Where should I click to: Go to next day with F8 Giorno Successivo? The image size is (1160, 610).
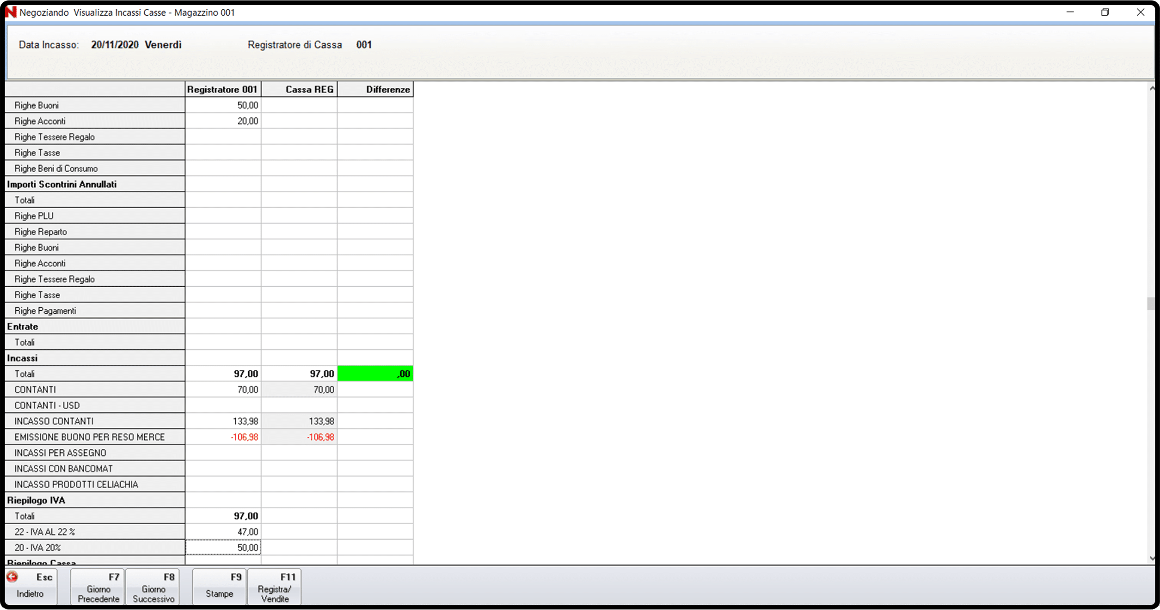pyautogui.click(x=153, y=586)
